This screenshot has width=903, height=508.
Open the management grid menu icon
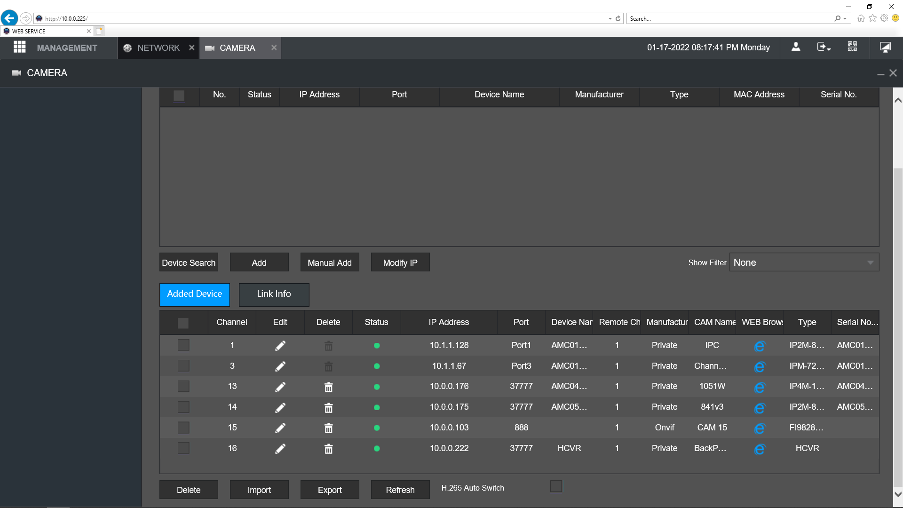[19, 47]
